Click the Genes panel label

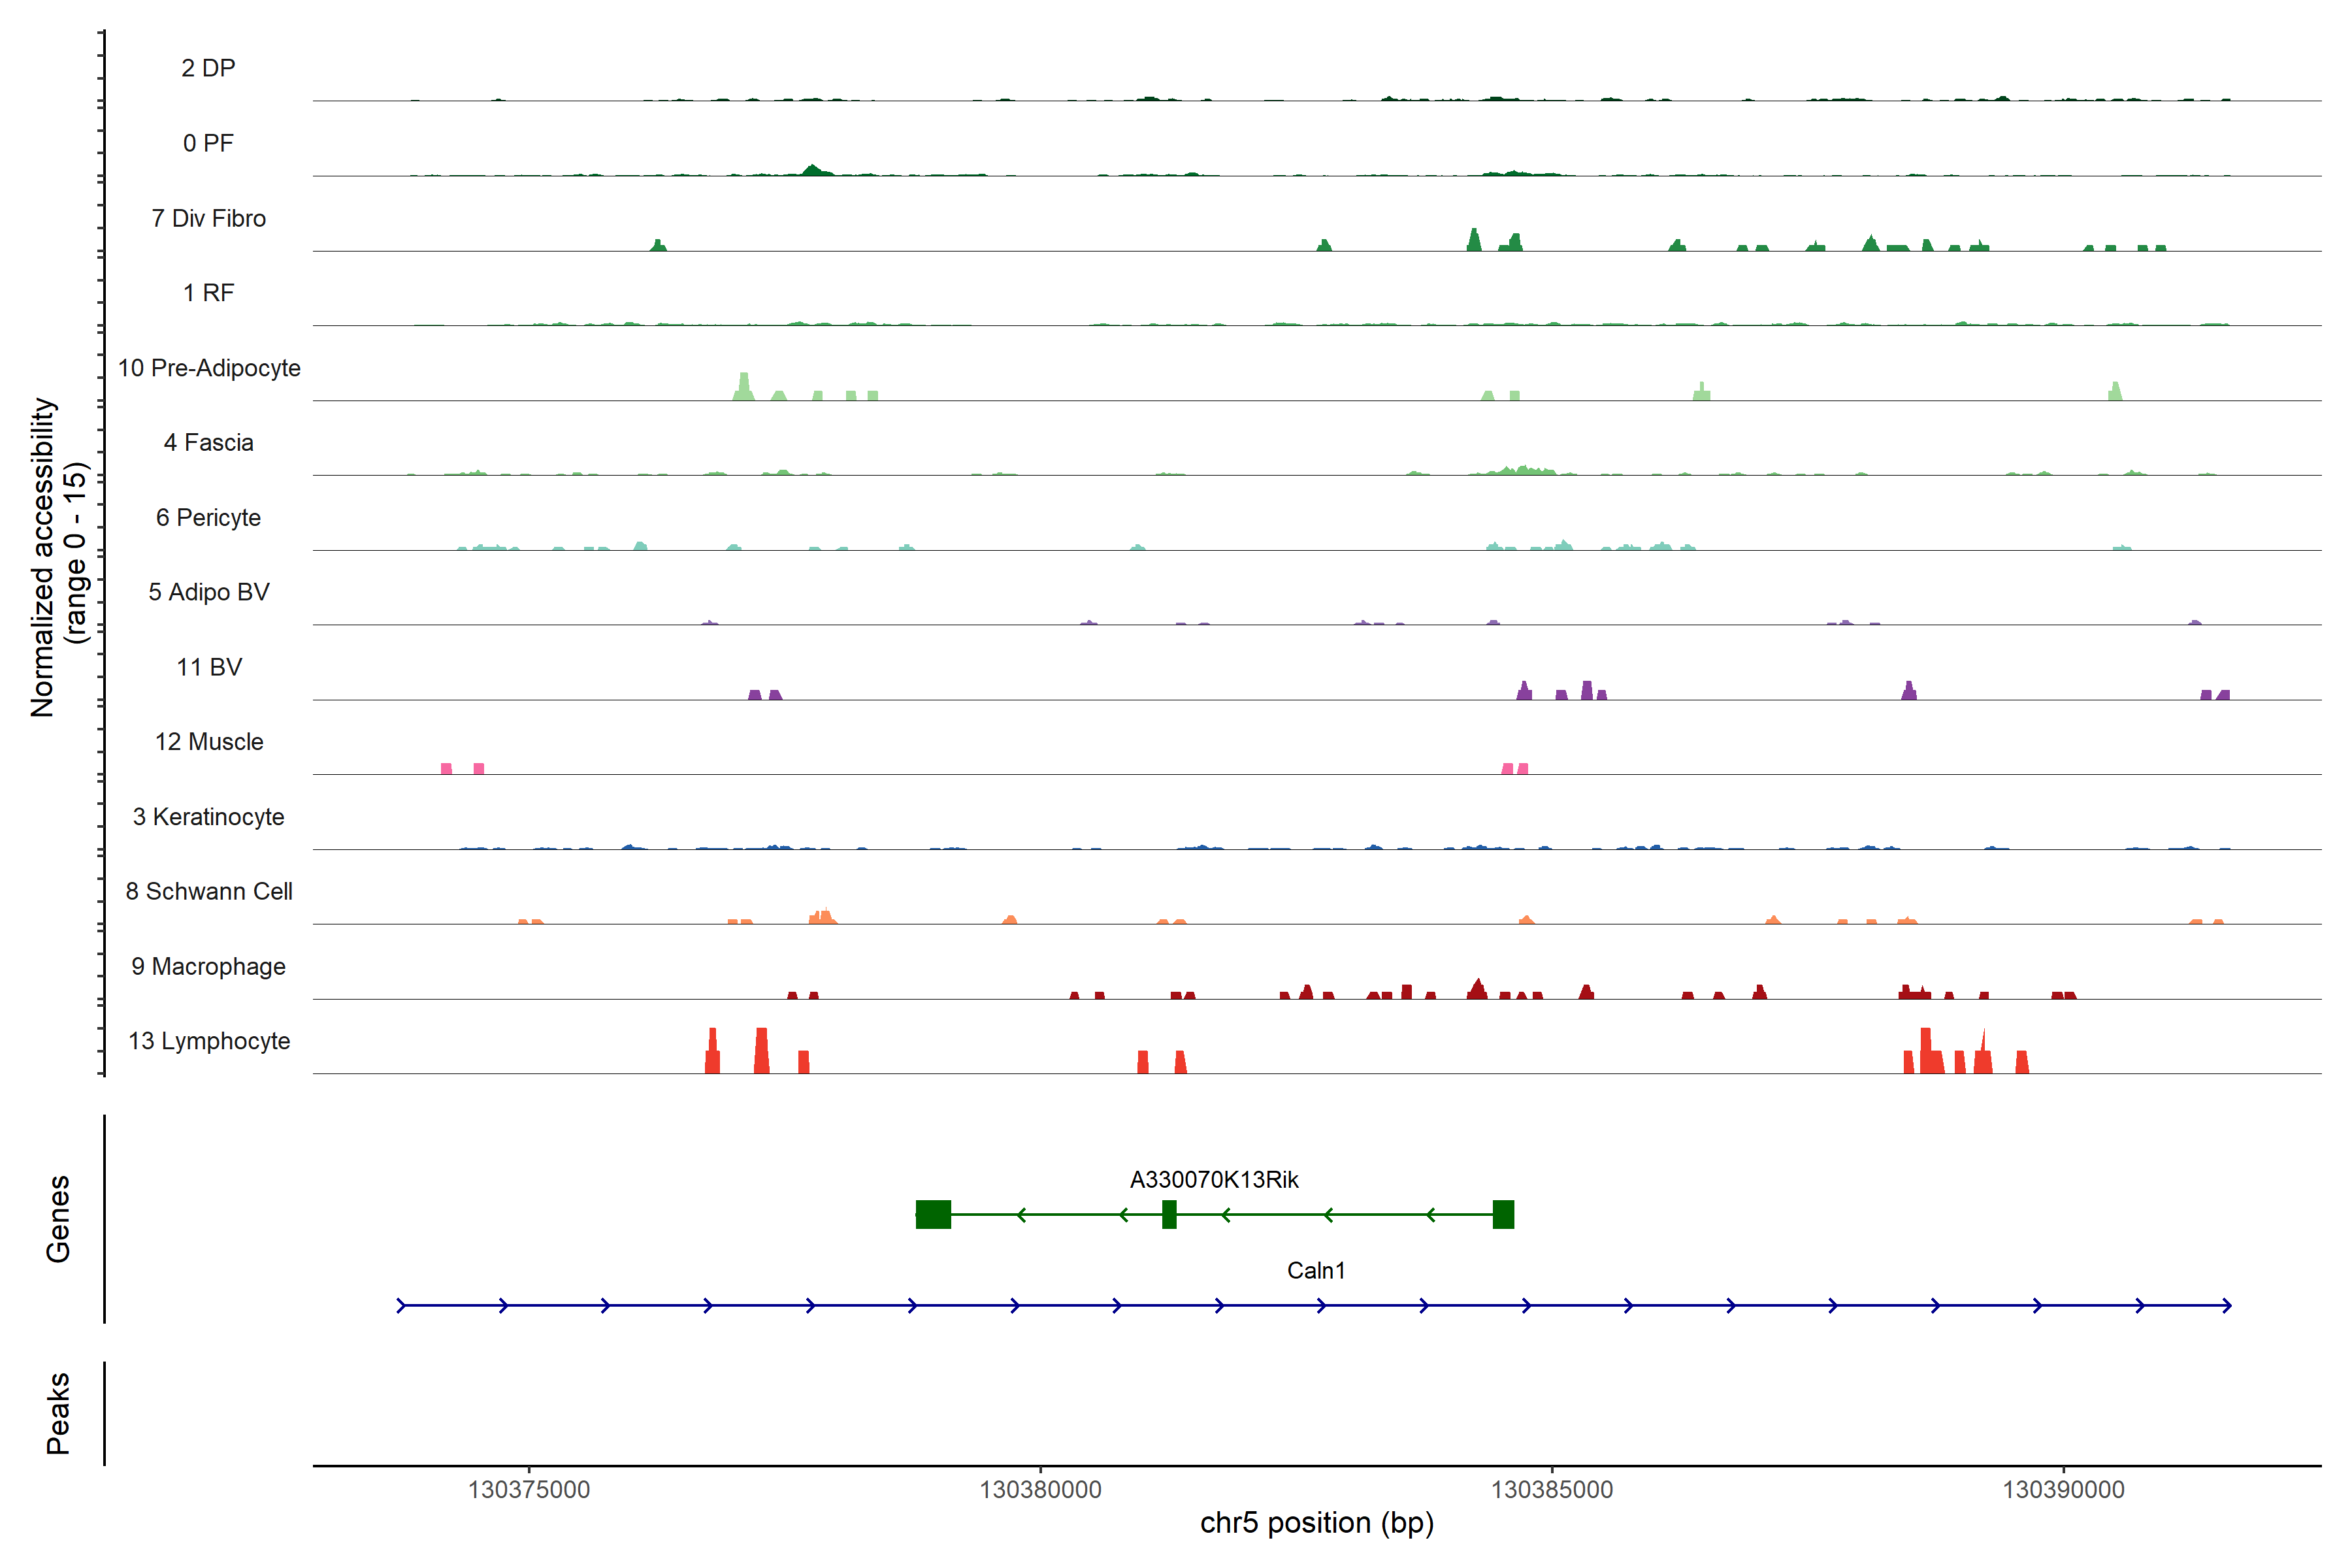coord(58,1219)
